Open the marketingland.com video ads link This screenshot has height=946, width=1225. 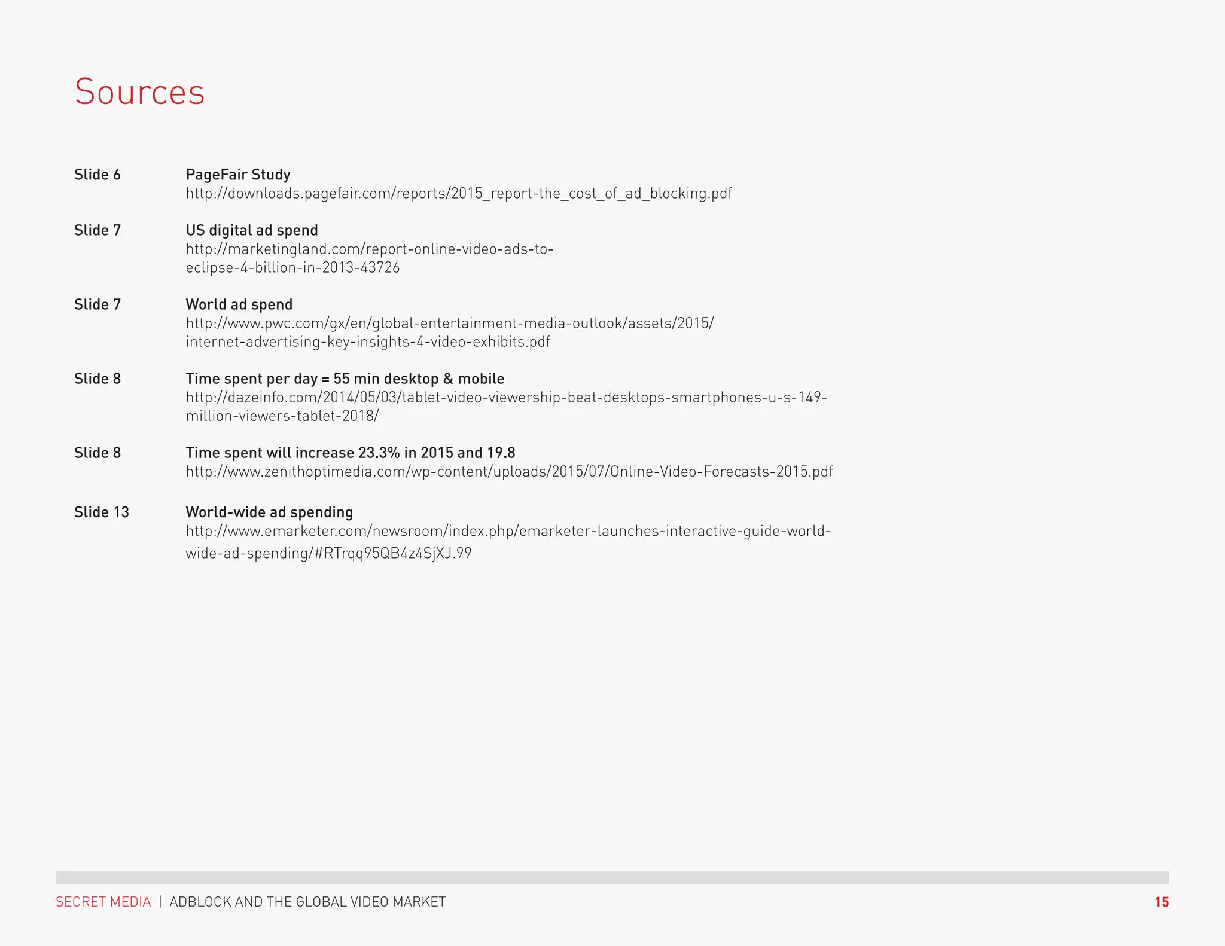370,258
